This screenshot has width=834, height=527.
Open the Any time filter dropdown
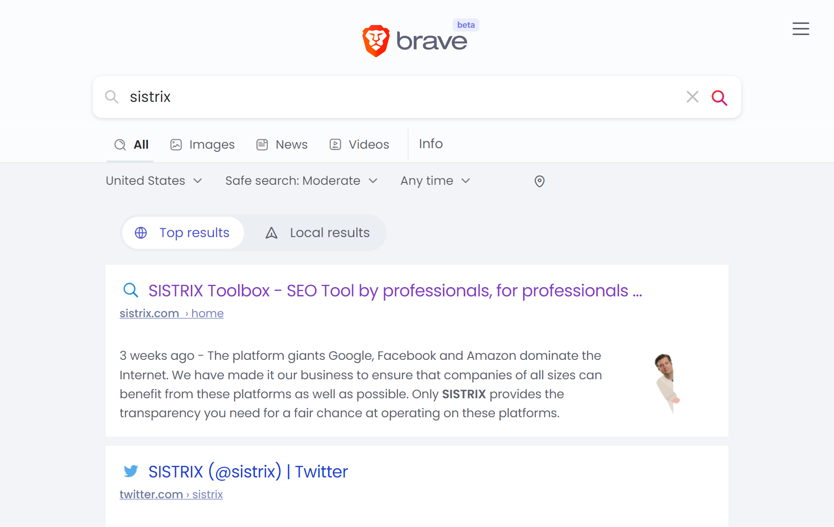click(x=436, y=181)
